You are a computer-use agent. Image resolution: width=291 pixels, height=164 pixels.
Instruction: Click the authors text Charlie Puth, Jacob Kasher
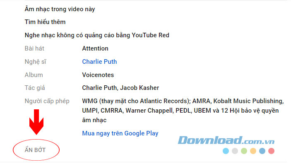pyautogui.click(x=120, y=88)
